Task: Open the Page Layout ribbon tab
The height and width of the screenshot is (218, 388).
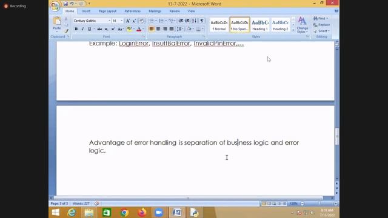Action: pyautogui.click(x=107, y=11)
